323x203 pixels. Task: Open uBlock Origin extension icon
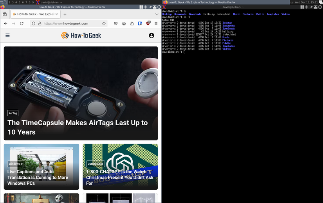148,23
